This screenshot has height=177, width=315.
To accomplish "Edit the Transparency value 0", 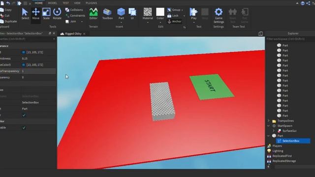I will pos(38,77).
